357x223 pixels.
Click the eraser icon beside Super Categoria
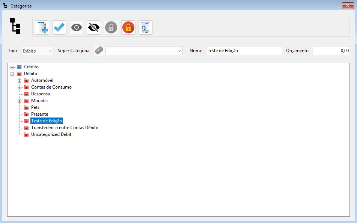[x=99, y=51]
